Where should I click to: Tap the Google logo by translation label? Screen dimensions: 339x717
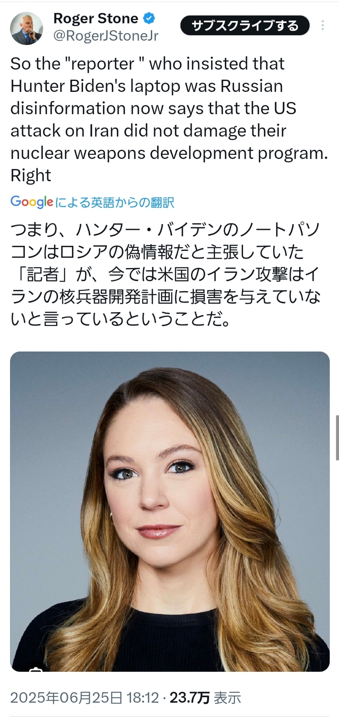(x=32, y=202)
